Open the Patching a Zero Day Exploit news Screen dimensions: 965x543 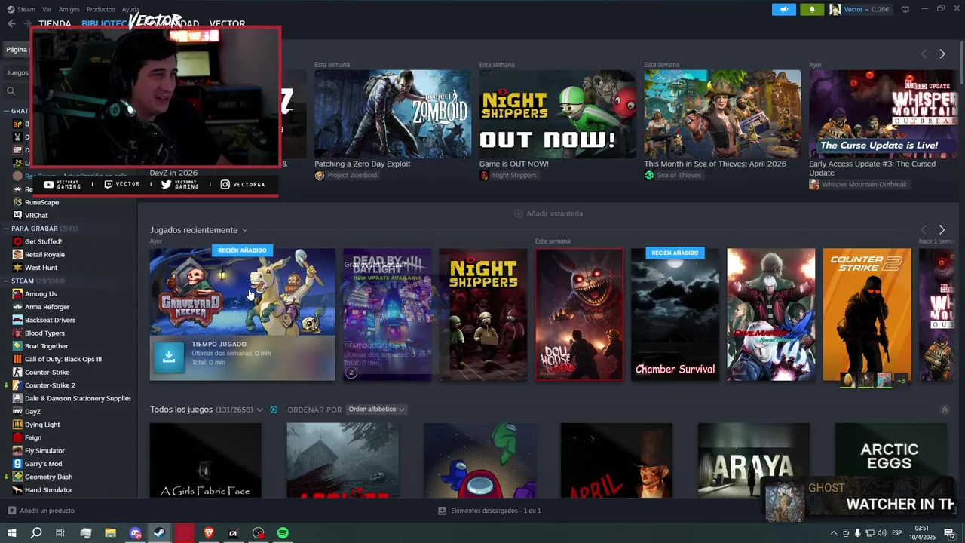[x=393, y=114]
